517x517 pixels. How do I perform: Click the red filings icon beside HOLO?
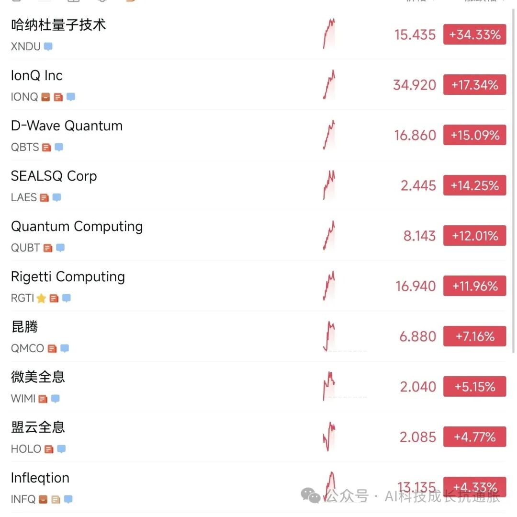[x=48, y=449]
